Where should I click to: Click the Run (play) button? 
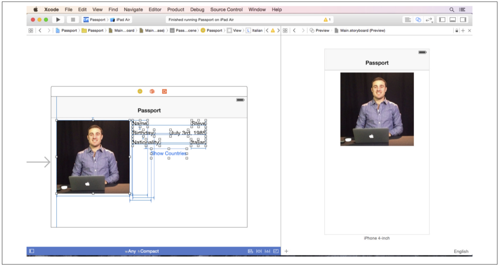coord(58,20)
